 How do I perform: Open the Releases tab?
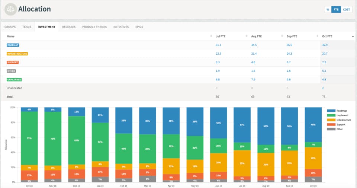(x=69, y=27)
